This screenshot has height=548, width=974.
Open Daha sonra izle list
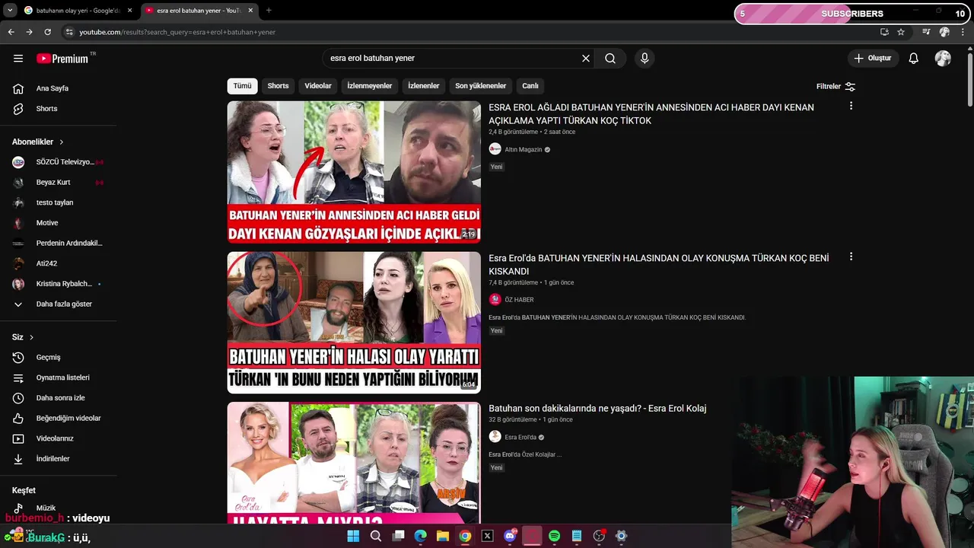pyautogui.click(x=59, y=398)
